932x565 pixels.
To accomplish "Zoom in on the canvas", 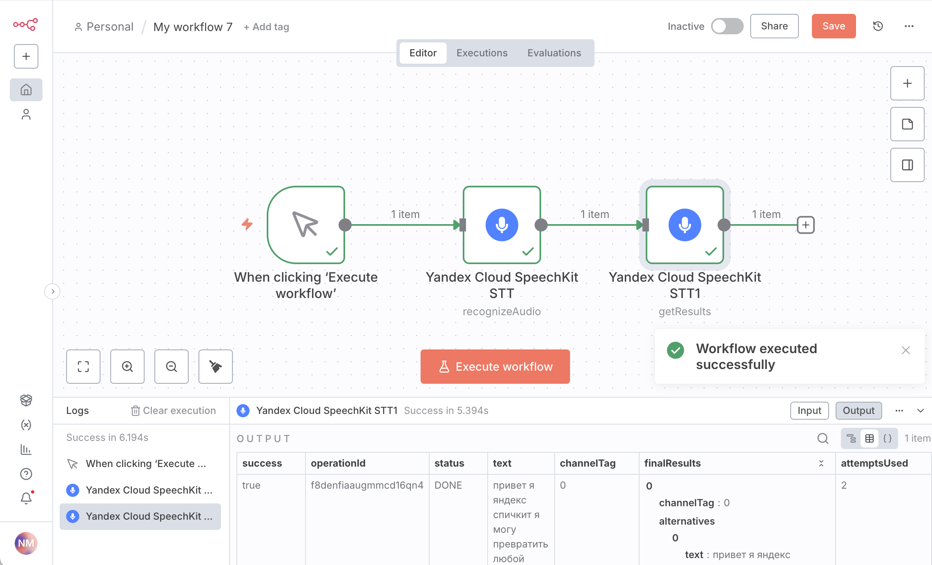I will [127, 367].
